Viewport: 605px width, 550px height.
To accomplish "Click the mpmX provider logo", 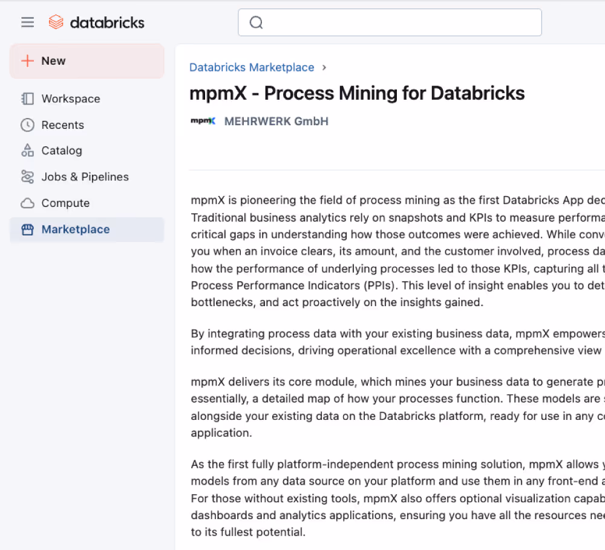I will coord(203,121).
